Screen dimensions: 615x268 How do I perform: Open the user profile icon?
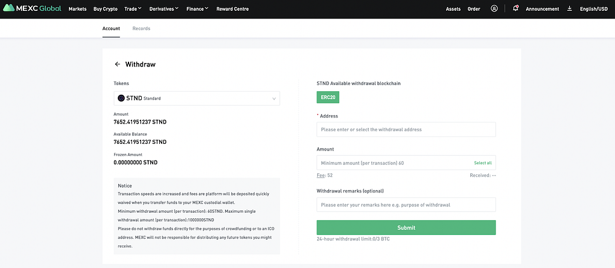pyautogui.click(x=494, y=8)
